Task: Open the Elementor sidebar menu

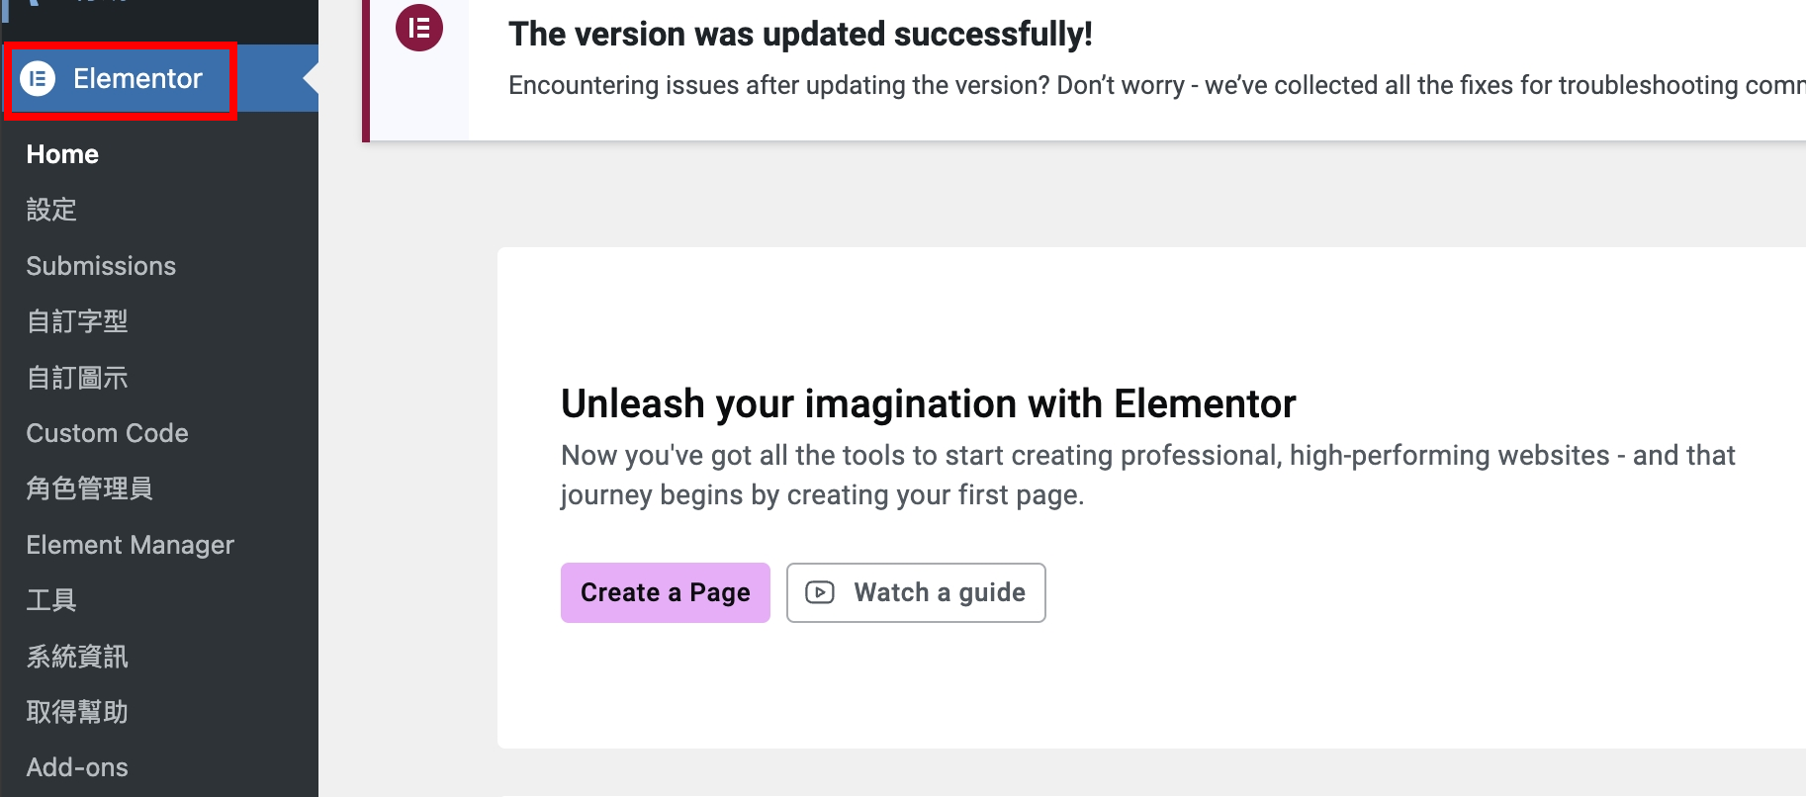Action: click(137, 79)
